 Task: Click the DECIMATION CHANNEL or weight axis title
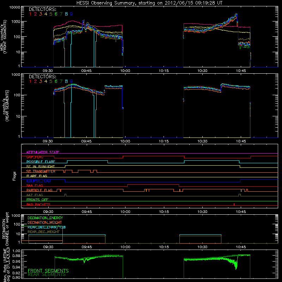[x=5, y=229]
